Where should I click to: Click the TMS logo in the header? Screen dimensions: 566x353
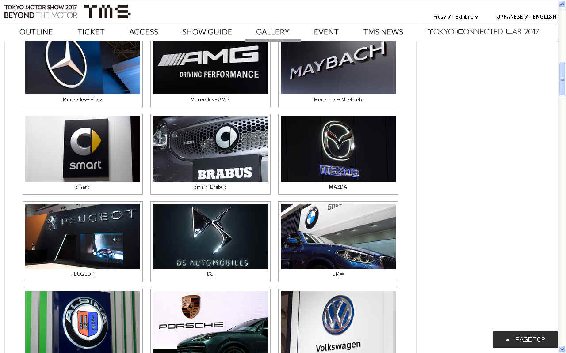(x=107, y=11)
